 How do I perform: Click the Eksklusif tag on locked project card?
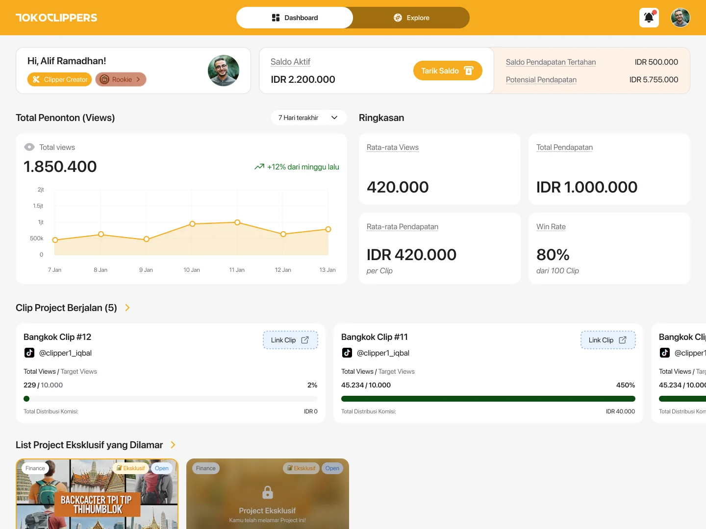(301, 468)
